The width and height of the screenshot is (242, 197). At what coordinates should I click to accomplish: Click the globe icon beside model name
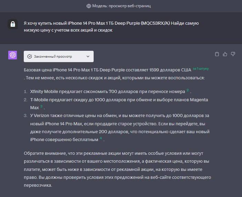click(x=88, y=6)
